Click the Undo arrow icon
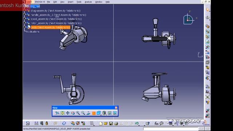 coord(137,123)
